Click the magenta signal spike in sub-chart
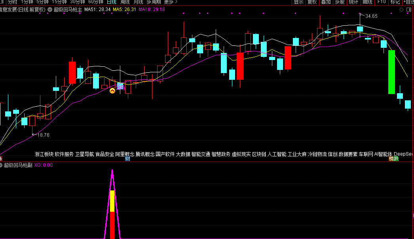 pos(112,204)
